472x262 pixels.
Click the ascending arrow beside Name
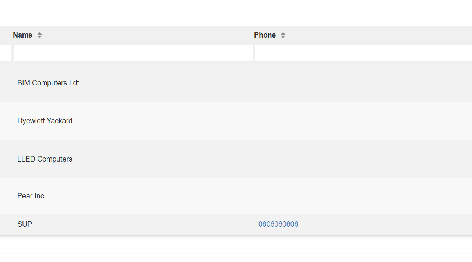coord(39,33)
